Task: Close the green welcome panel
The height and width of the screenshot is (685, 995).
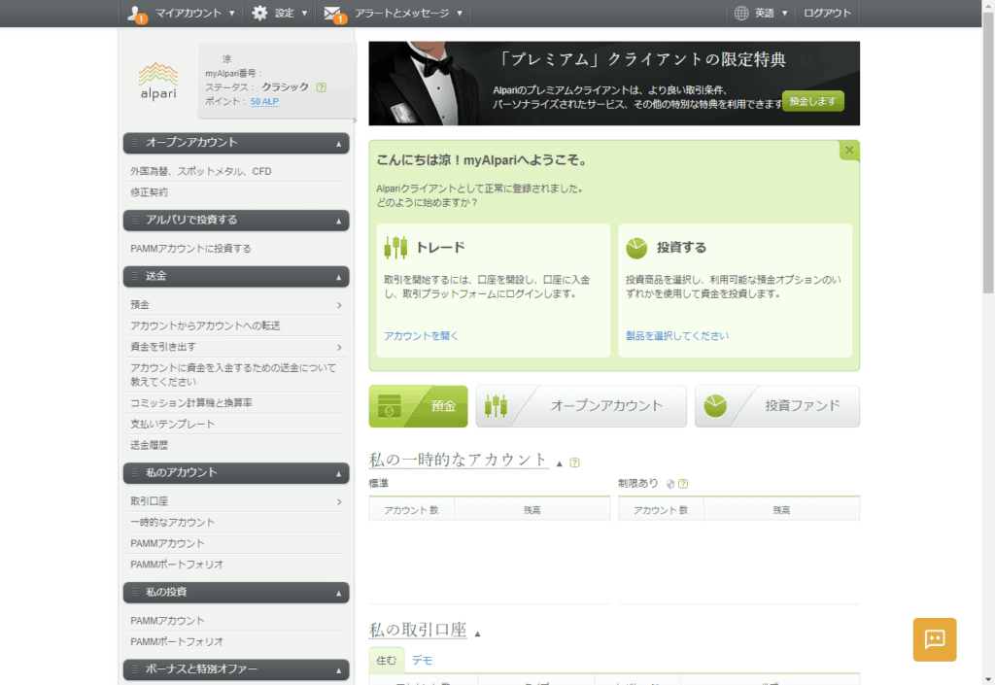Action: [849, 151]
